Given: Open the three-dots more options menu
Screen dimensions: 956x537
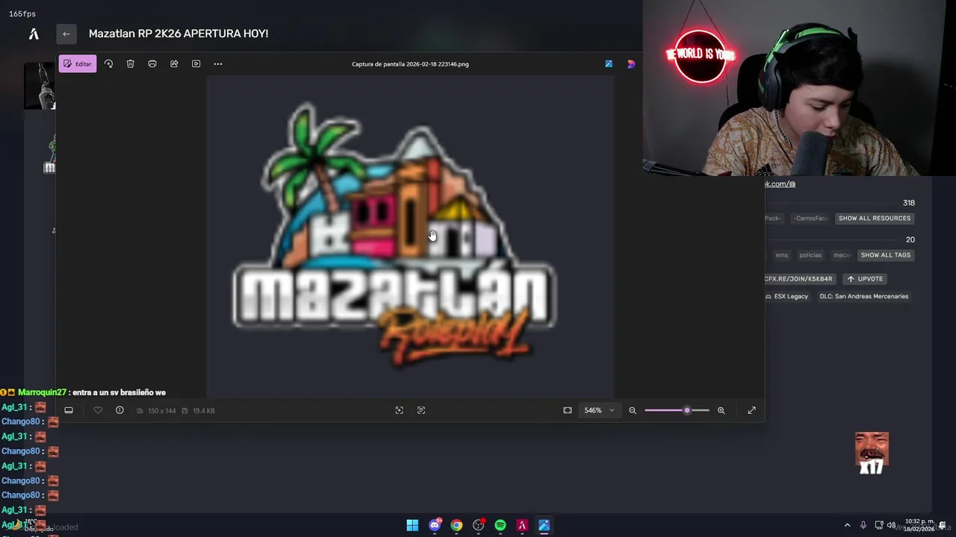Looking at the screenshot, I should tap(218, 64).
